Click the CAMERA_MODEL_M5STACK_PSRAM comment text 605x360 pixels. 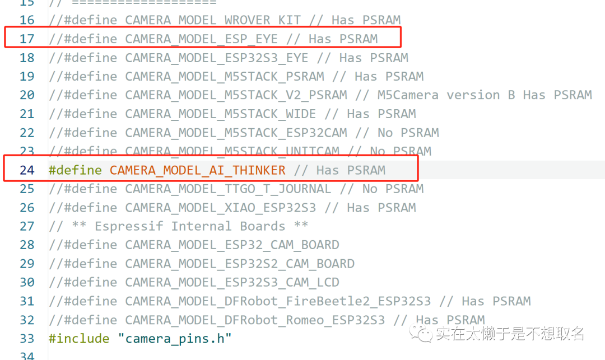coord(224,76)
